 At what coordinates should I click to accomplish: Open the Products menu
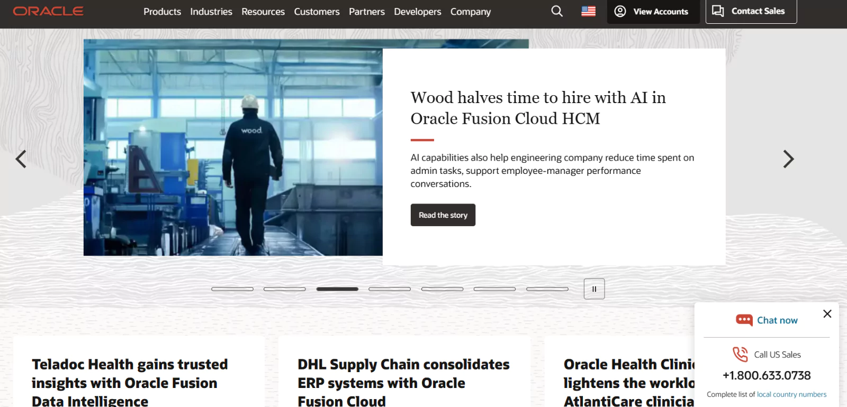coord(162,12)
